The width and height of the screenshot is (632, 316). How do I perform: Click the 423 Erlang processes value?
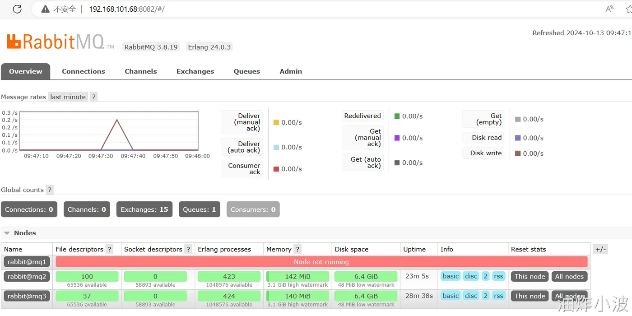click(x=229, y=276)
